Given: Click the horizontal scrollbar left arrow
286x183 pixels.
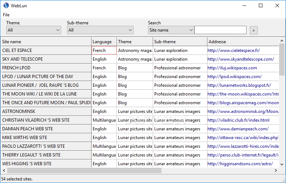Looking at the screenshot, I should [x=4, y=171].
